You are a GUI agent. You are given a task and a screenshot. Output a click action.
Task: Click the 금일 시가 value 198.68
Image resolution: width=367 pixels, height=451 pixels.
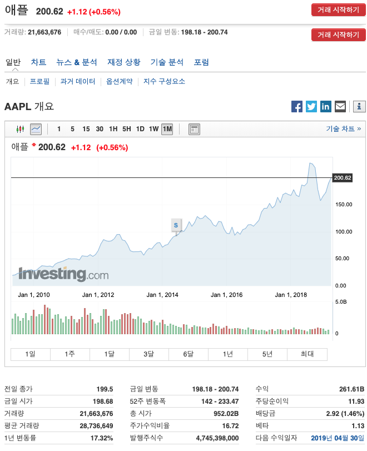[103, 402]
